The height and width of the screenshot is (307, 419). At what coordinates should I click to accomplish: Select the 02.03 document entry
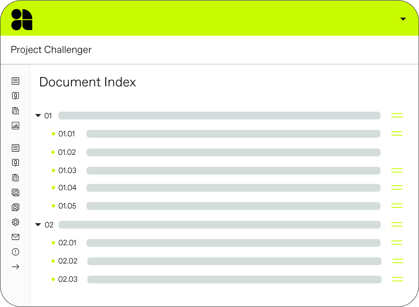tap(68, 279)
